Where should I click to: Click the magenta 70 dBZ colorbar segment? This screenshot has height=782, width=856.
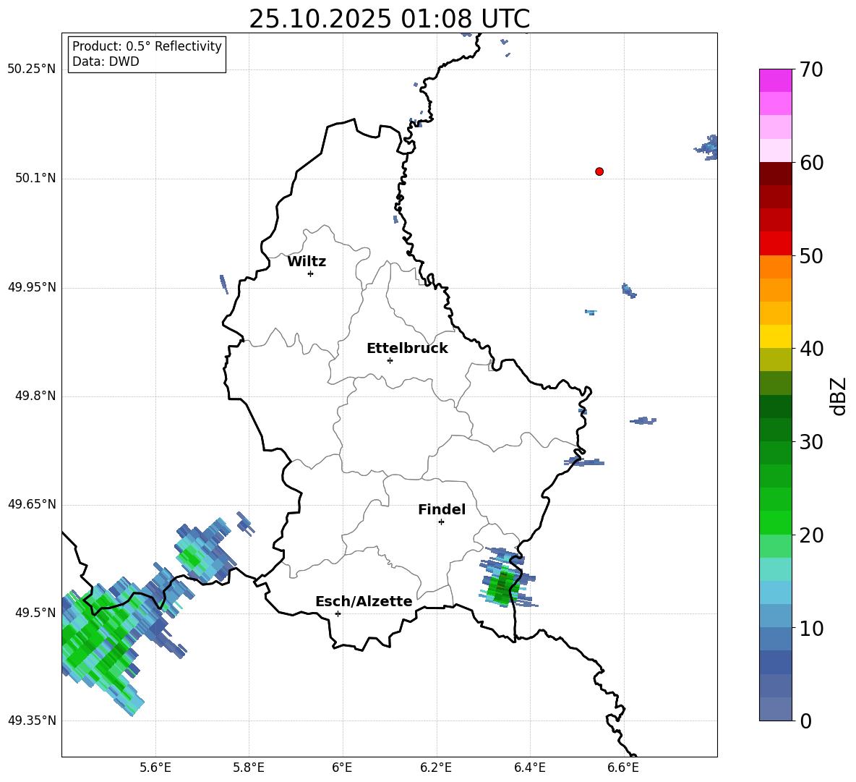[x=775, y=80]
